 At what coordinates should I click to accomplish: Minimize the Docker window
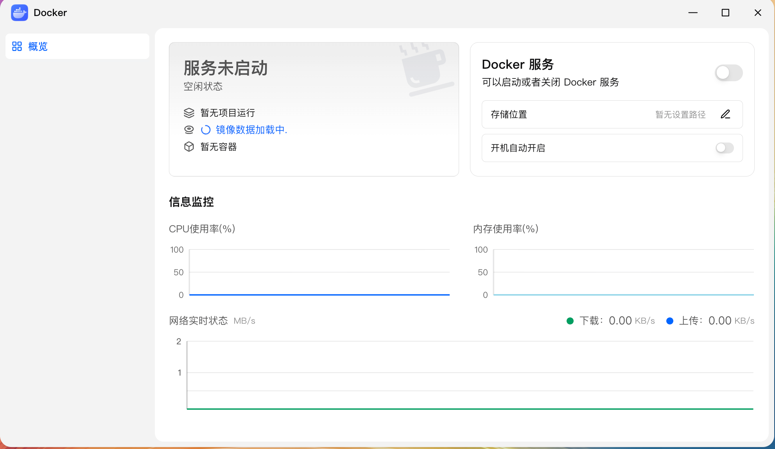coord(693,13)
